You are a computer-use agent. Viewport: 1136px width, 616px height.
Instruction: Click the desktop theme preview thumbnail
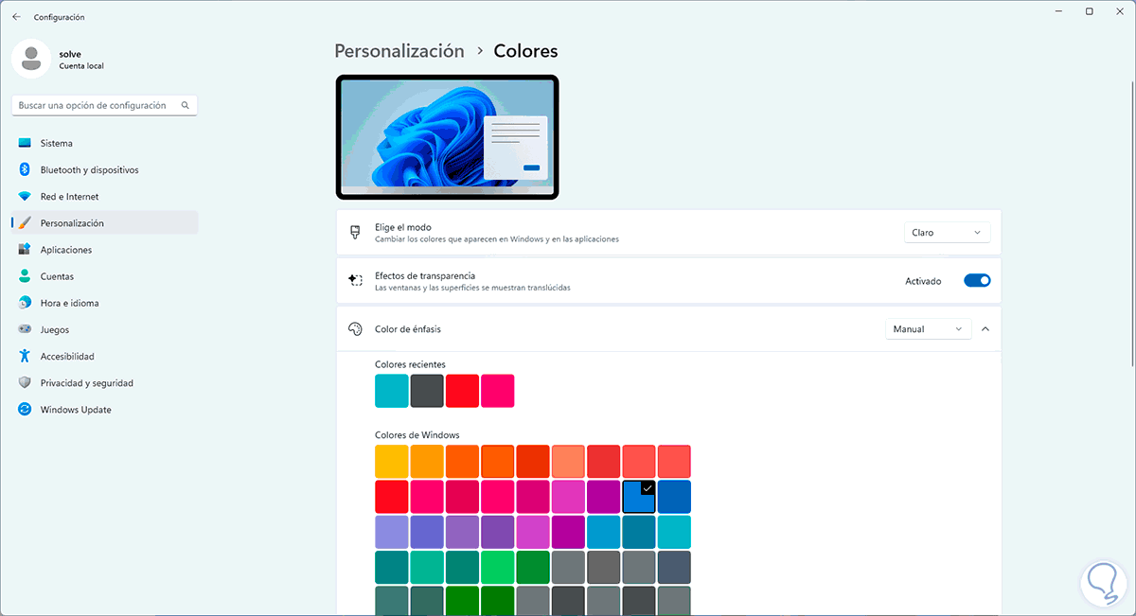[x=447, y=137]
